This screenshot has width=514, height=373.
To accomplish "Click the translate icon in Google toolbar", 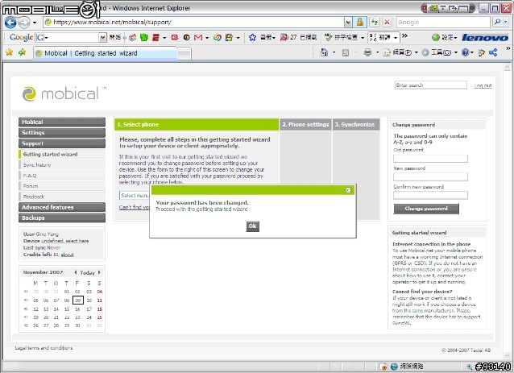I will [373, 38].
